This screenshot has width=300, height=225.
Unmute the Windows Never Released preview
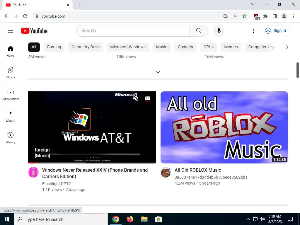(x=136, y=98)
